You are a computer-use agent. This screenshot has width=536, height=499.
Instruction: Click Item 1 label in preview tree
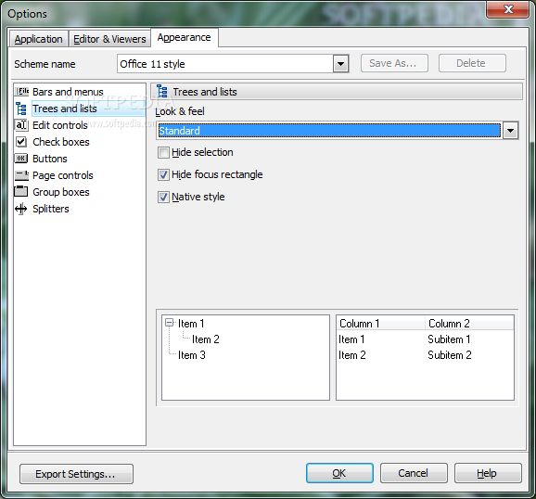pyautogui.click(x=191, y=323)
